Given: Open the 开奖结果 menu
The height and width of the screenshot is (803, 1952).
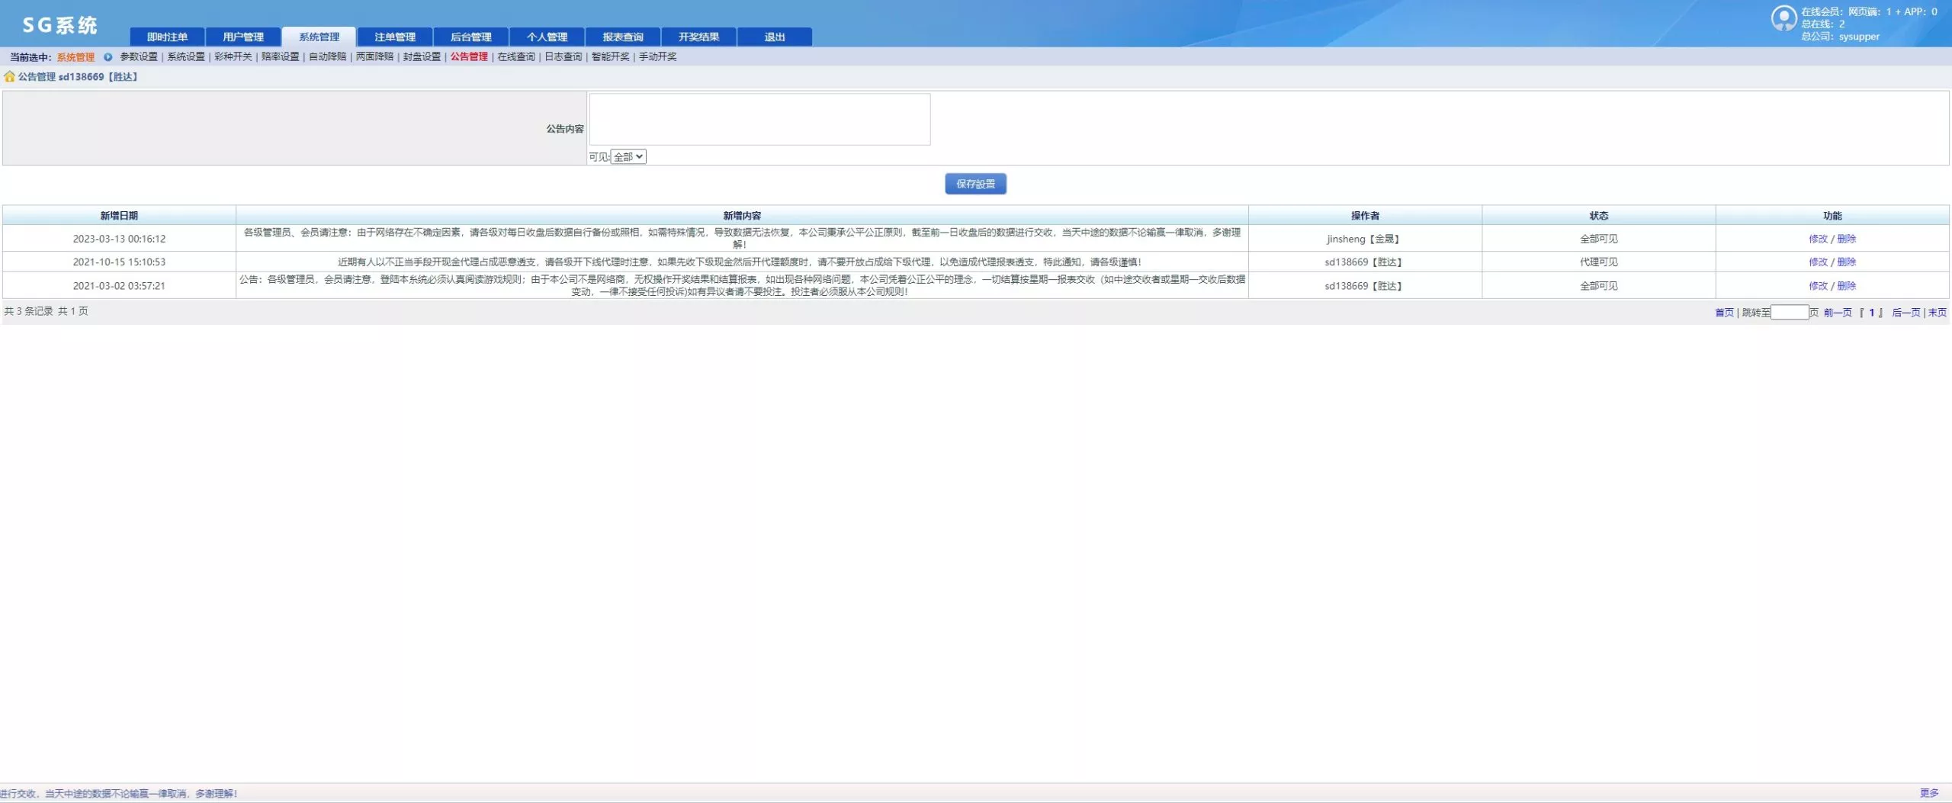Looking at the screenshot, I should click(x=698, y=36).
